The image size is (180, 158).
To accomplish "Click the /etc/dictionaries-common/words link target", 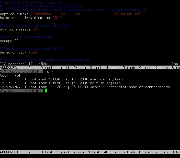I will (139, 87).
